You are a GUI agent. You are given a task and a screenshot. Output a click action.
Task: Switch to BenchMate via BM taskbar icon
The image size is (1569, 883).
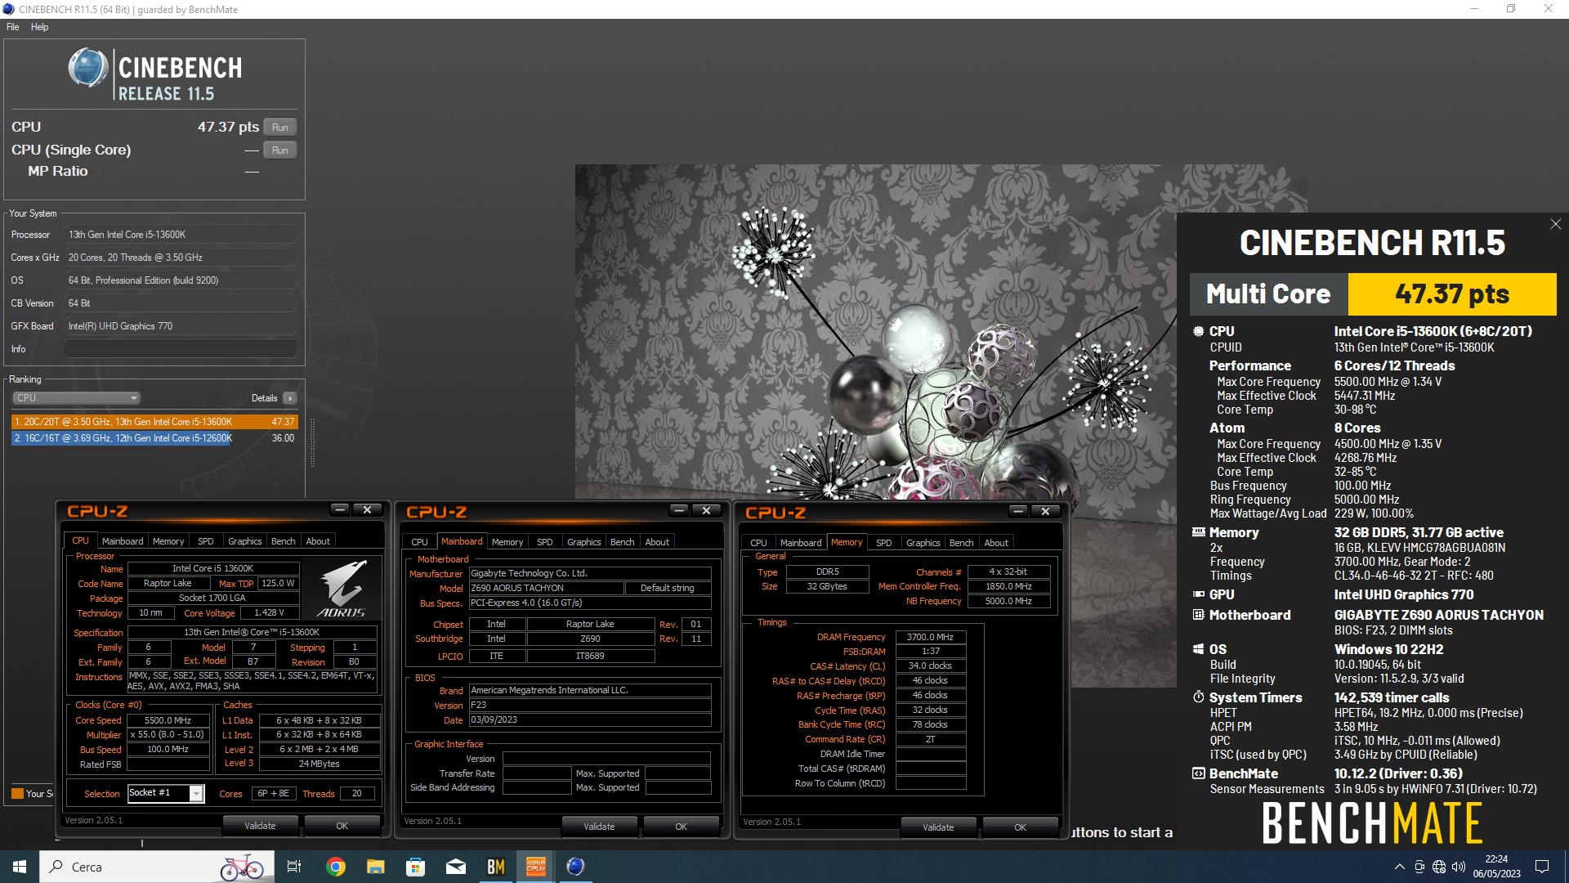pos(495,867)
